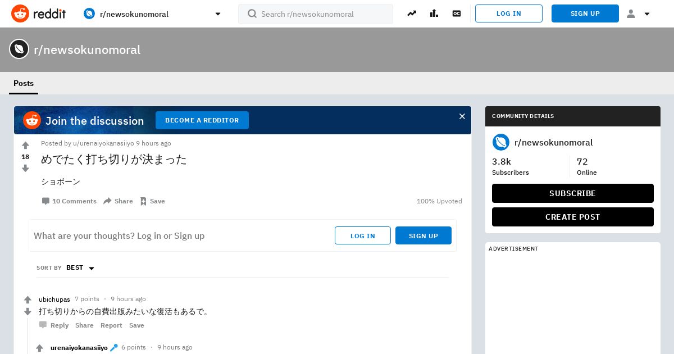Report ubichupas's comment
The width and height of the screenshot is (674, 354).
pos(111,325)
